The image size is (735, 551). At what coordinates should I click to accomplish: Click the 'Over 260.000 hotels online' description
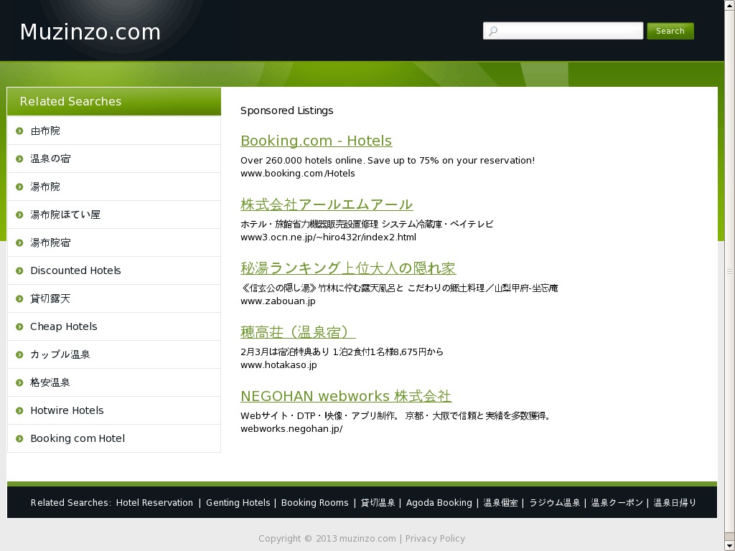click(x=388, y=161)
